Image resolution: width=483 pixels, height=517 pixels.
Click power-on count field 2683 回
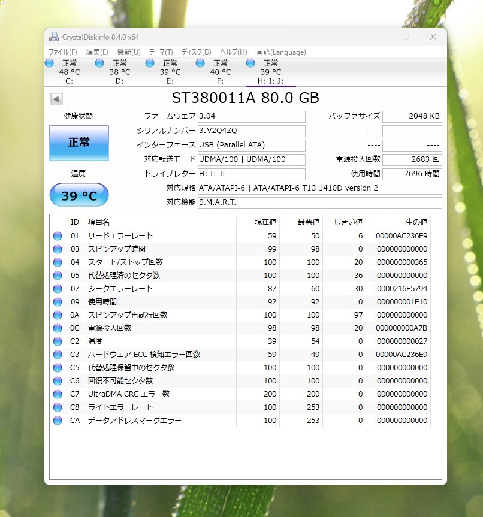tap(412, 159)
